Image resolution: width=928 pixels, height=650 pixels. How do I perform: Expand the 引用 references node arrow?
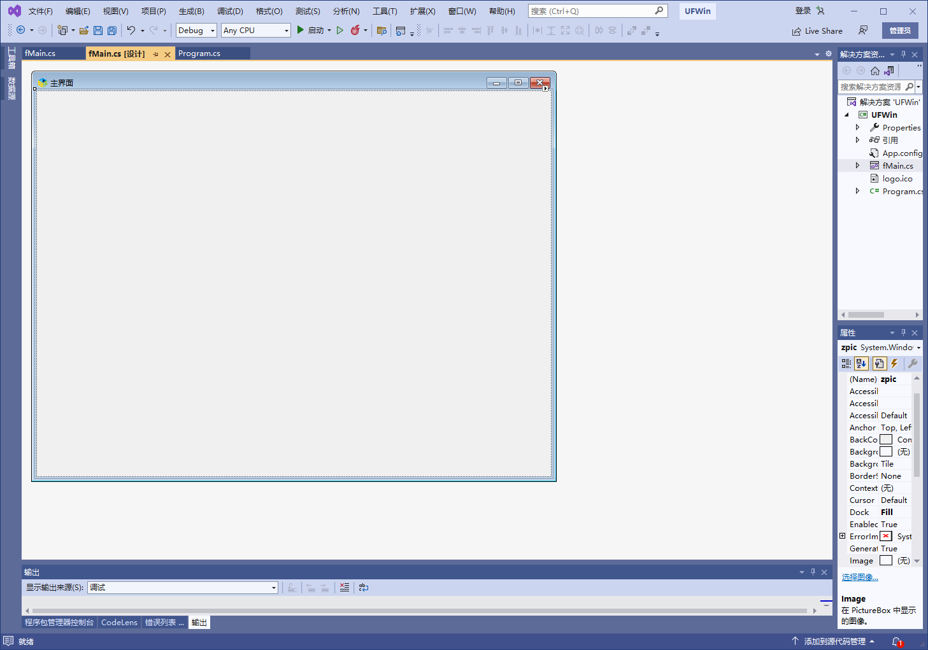coord(857,140)
